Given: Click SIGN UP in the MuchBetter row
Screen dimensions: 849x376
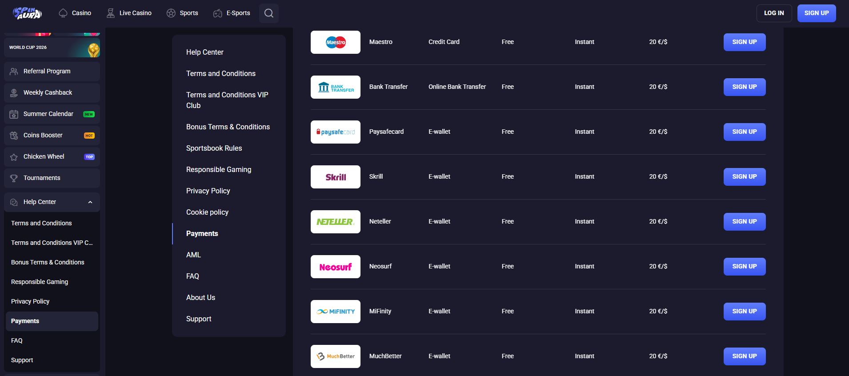Looking at the screenshot, I should point(745,356).
